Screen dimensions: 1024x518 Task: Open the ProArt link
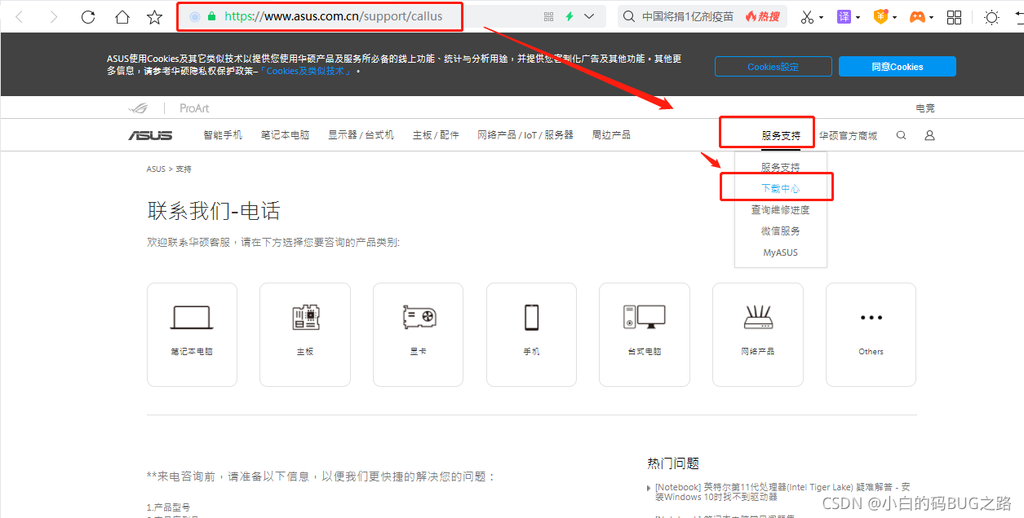tap(194, 108)
